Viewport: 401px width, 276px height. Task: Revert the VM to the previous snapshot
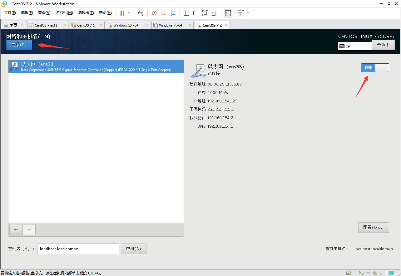[x=164, y=13]
